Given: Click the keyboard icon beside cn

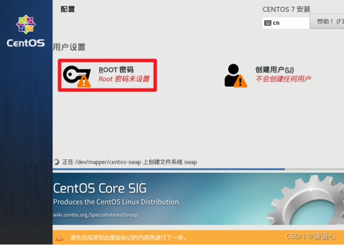Looking at the screenshot, I should coord(268,23).
